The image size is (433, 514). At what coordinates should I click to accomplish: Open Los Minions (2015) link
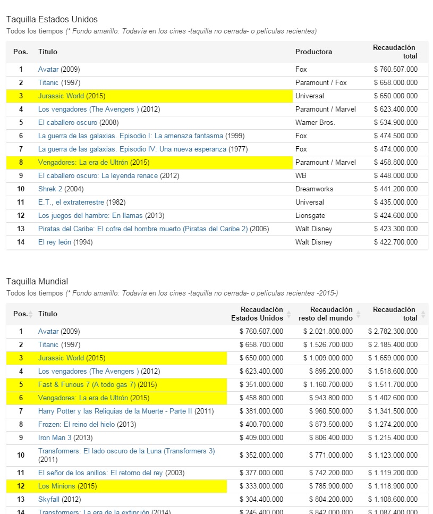click(x=57, y=486)
